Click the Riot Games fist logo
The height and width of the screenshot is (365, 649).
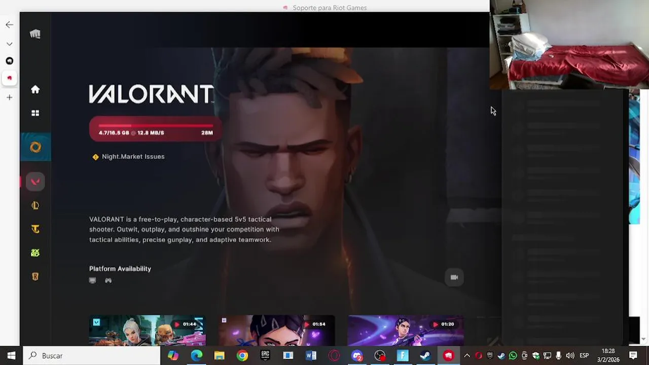point(35,34)
